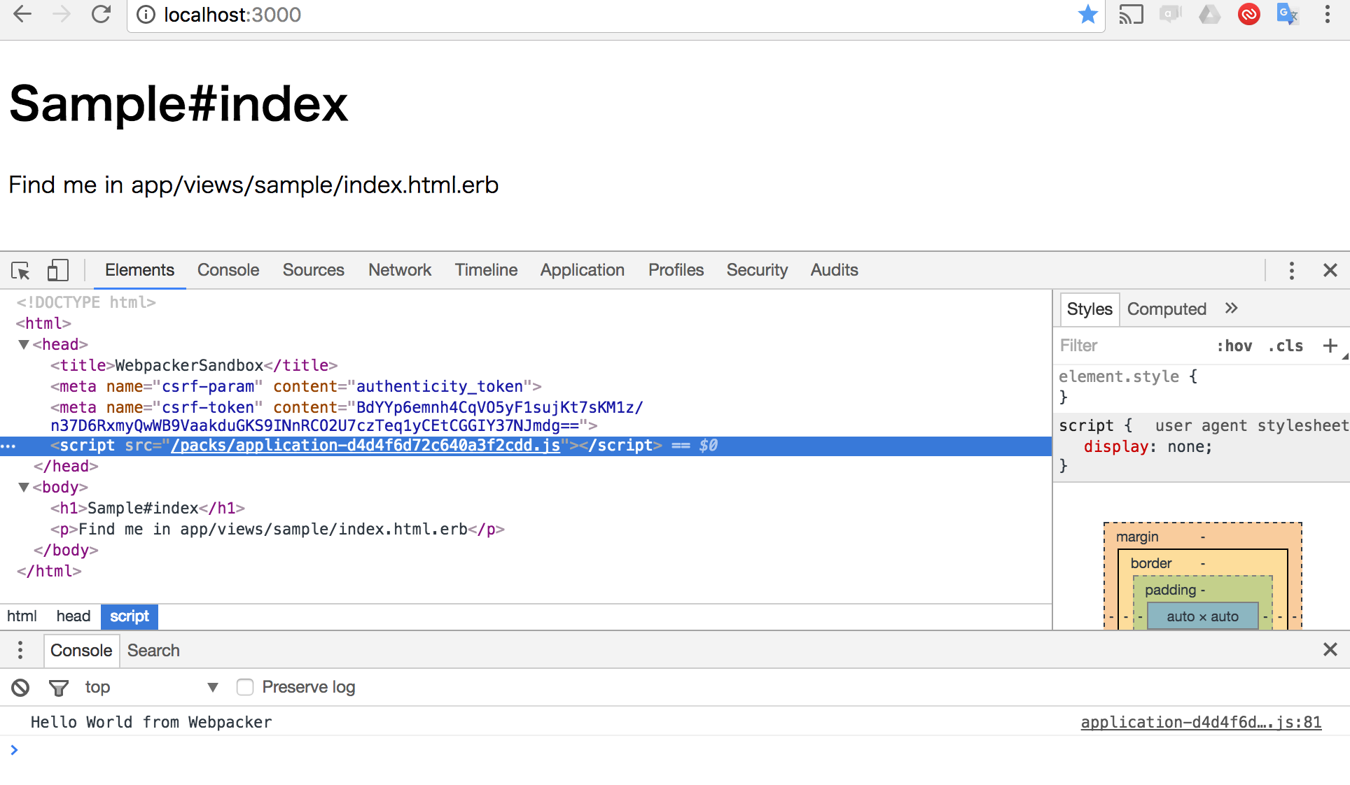The height and width of the screenshot is (785, 1350).
Task: Toggle the device toolbar icon
Action: (57, 270)
